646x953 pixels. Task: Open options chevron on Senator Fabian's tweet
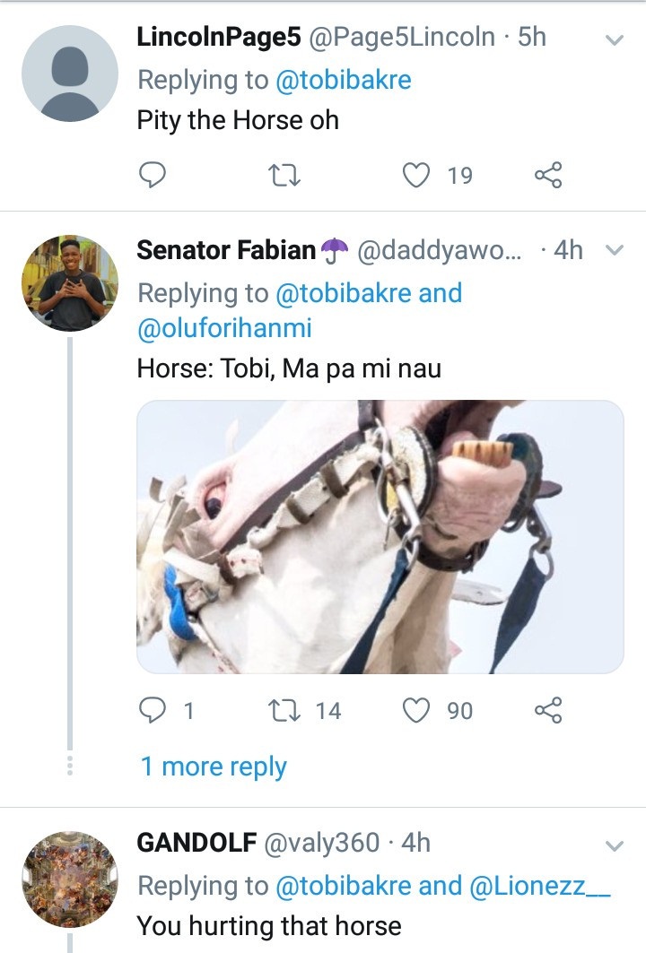point(615,251)
